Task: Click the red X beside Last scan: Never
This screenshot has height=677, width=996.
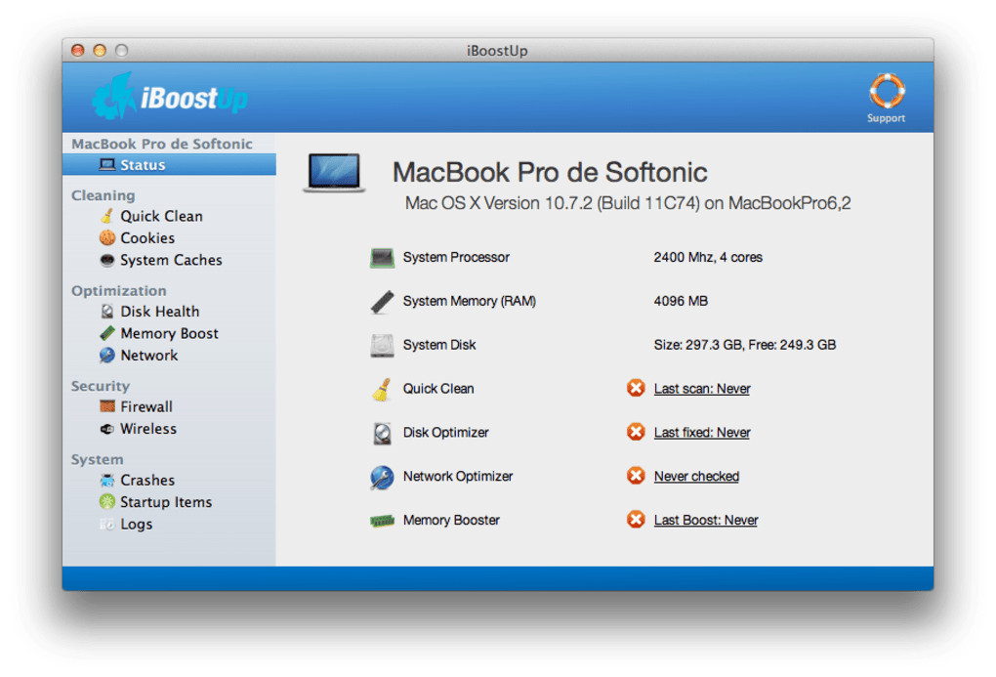Action: pyautogui.click(x=636, y=388)
